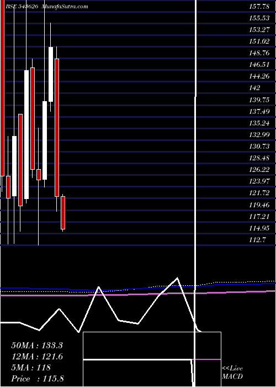Viewport: 276px width, 387px height.
Task: Click the 135.24 price axis label
Action: pyautogui.click(x=259, y=123)
